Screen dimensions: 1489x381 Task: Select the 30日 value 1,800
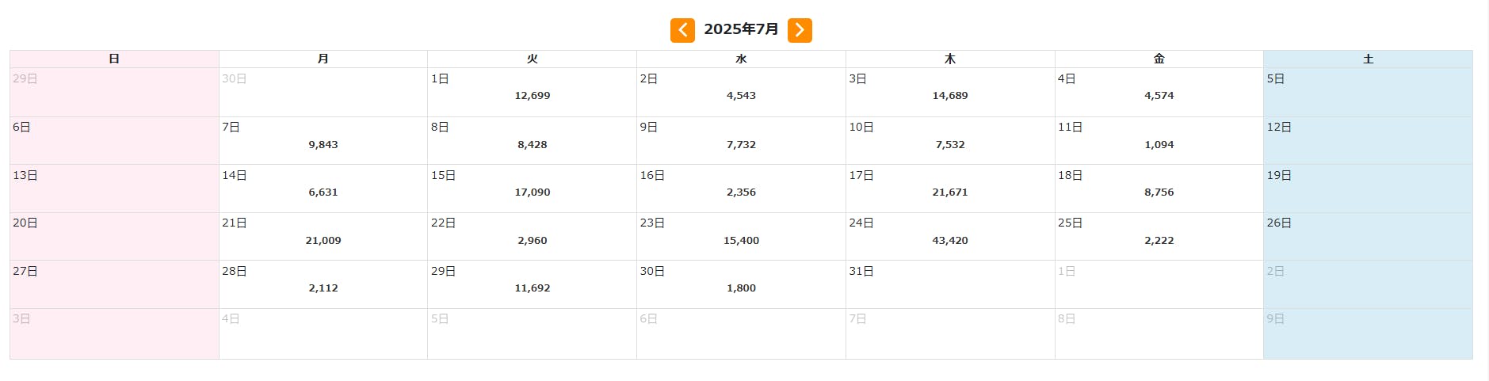pos(741,288)
